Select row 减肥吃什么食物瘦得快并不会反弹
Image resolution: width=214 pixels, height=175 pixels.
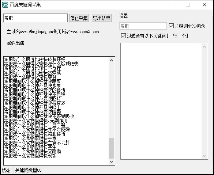[x=37, y=129]
